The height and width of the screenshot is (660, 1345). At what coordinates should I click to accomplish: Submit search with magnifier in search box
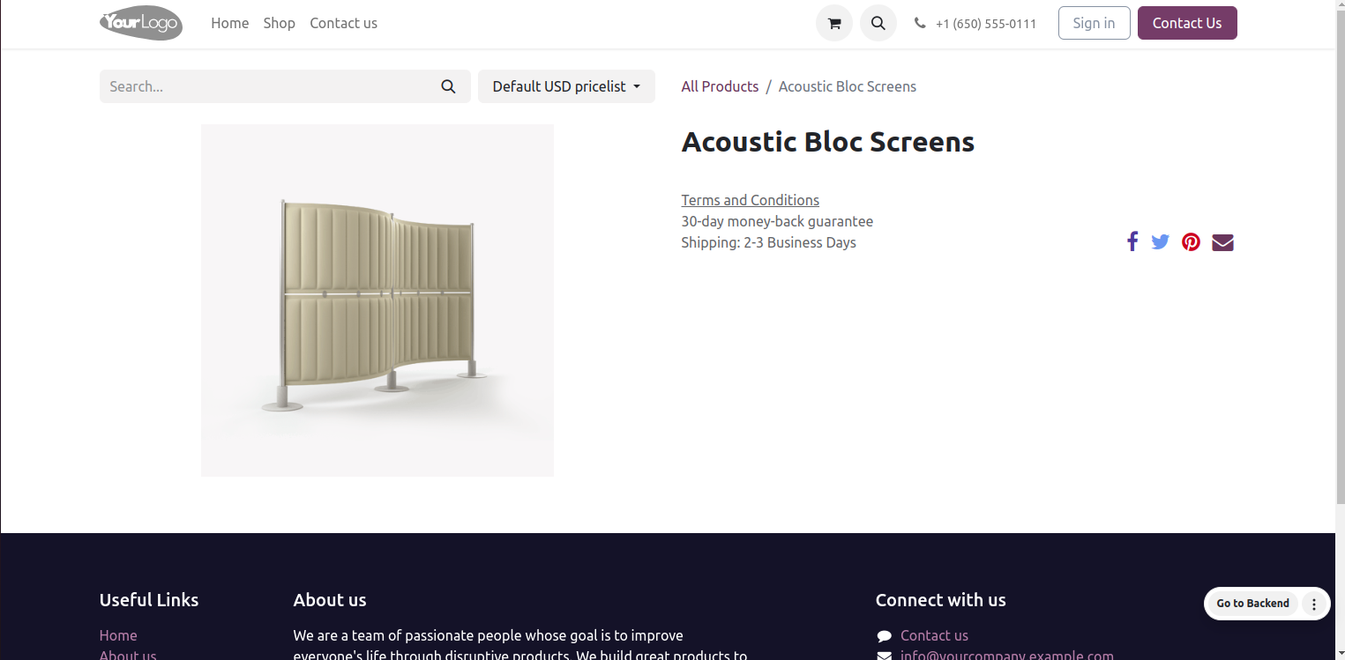(448, 86)
